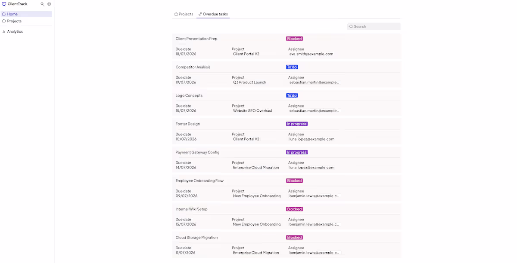Screen dimensions: 517x263
Task: Click the magnifier icon in the Search box
Action: click(x=351, y=27)
